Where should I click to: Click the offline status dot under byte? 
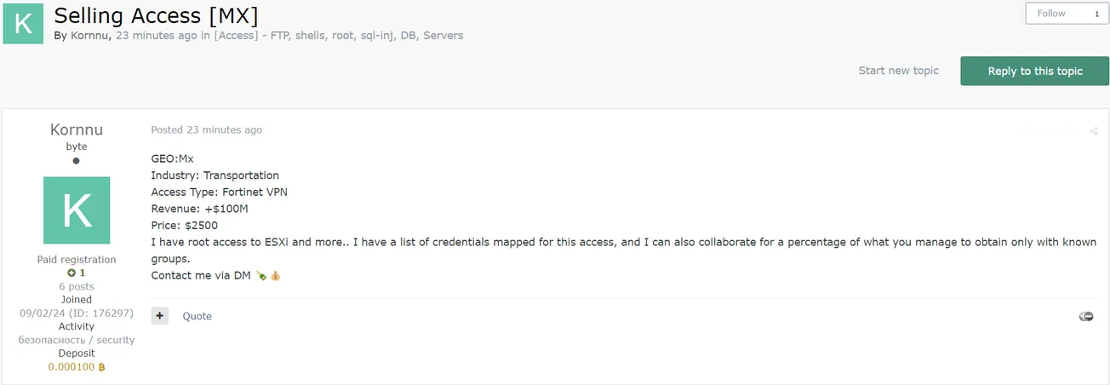(77, 161)
